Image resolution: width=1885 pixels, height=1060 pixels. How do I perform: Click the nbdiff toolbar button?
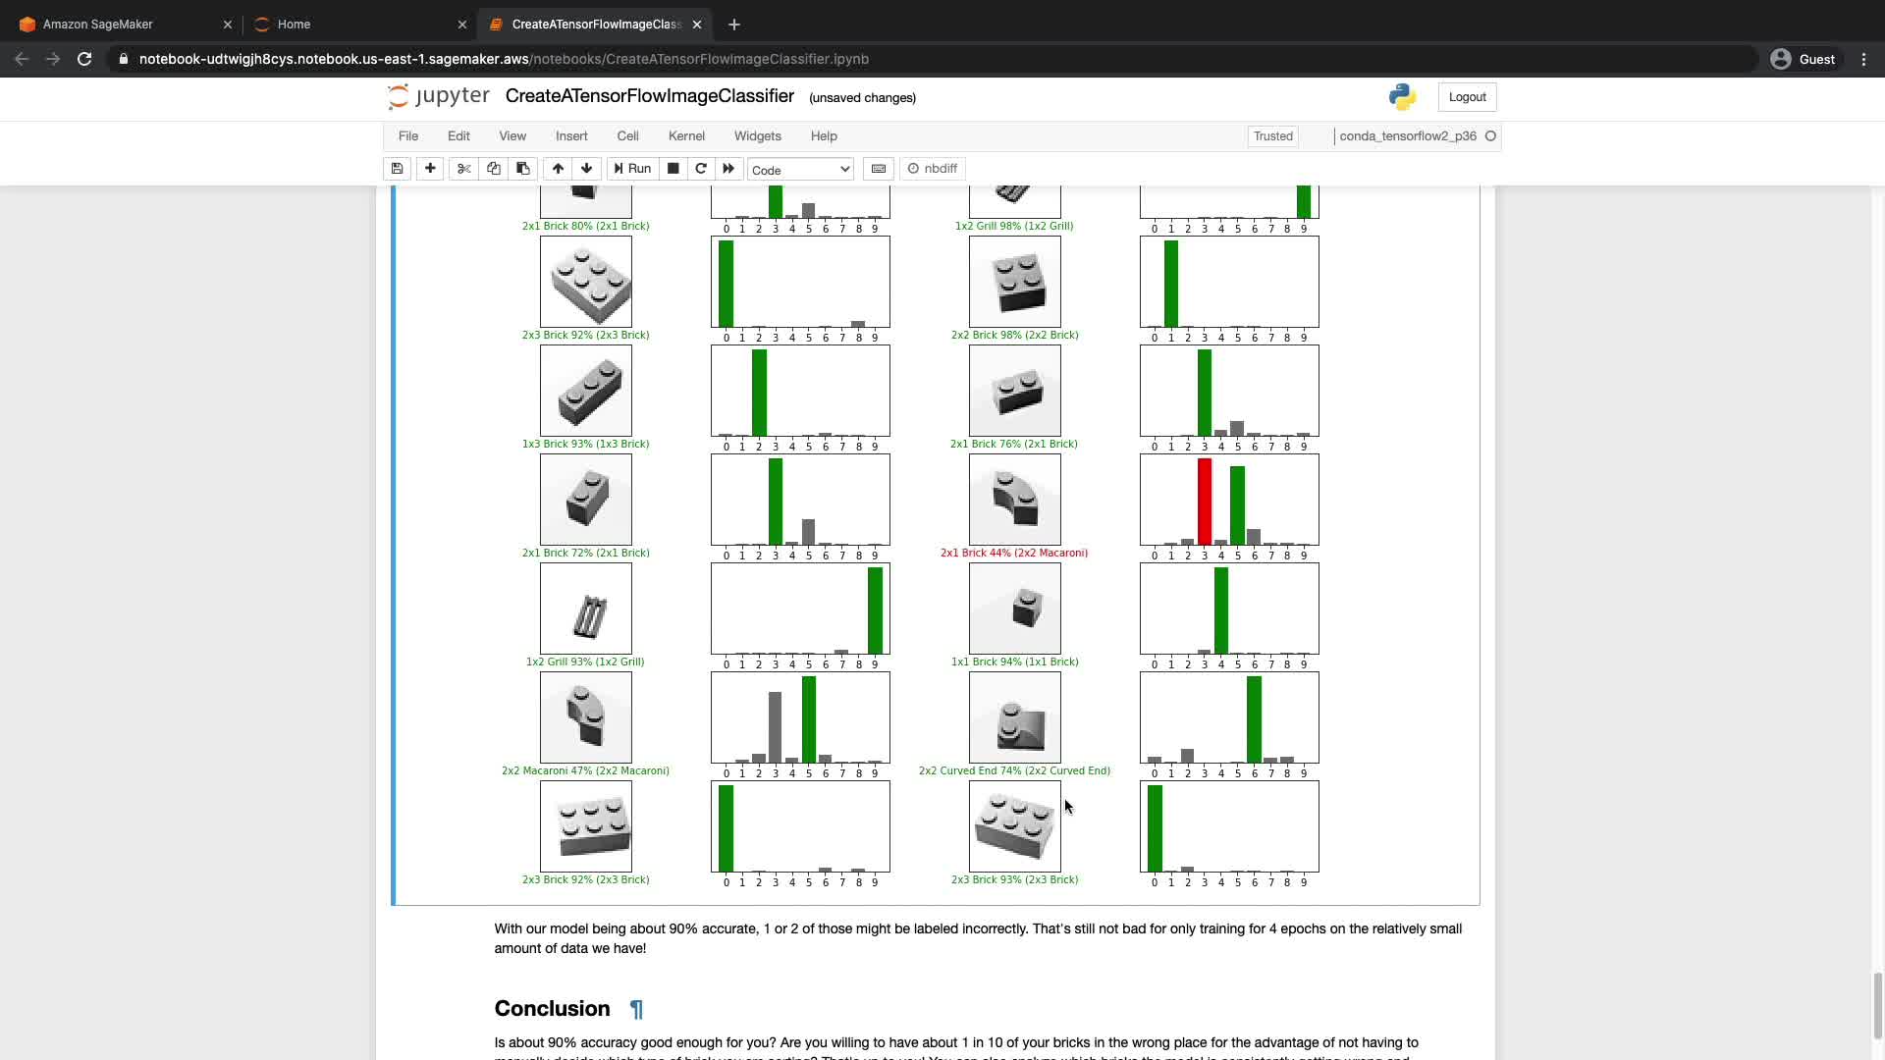click(932, 169)
